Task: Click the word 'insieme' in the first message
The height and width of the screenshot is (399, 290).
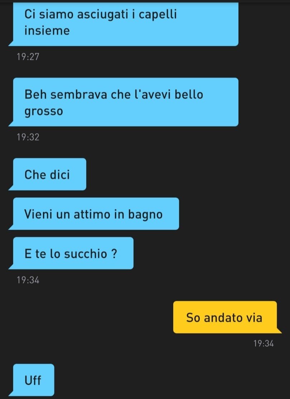Action: (47, 30)
